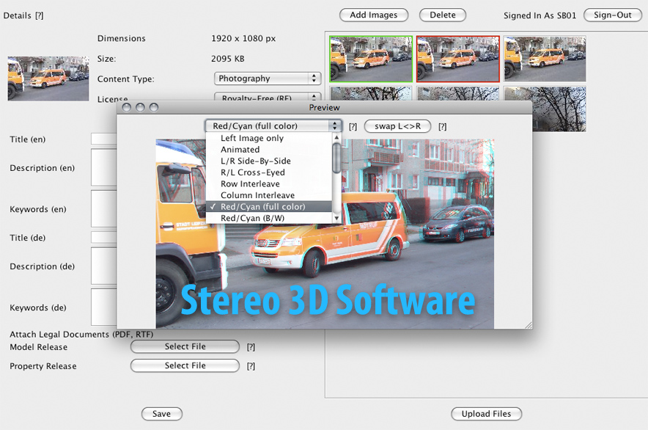
Task: Click the "Signed In As SB01" text
Action: coord(540,15)
